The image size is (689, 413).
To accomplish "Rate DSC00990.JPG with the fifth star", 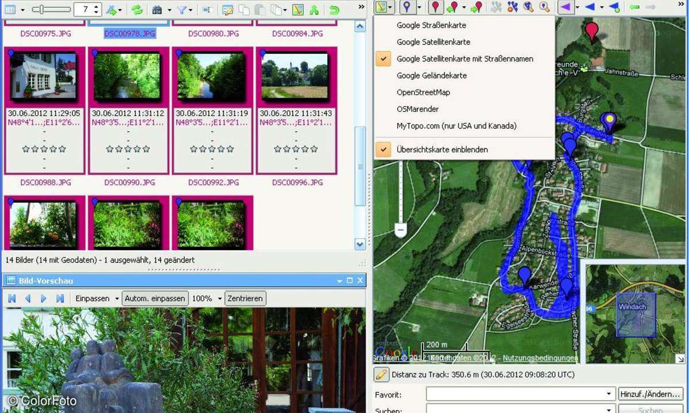I will point(146,149).
